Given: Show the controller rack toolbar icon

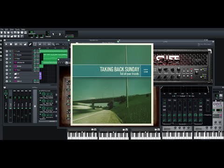Looking at the screenshot, I should pos(22,36).
